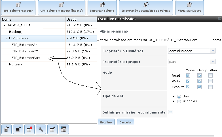The height and width of the screenshot is (137, 222).
Task: Check Definir permissão recursivamente box
Action: tap(170, 112)
